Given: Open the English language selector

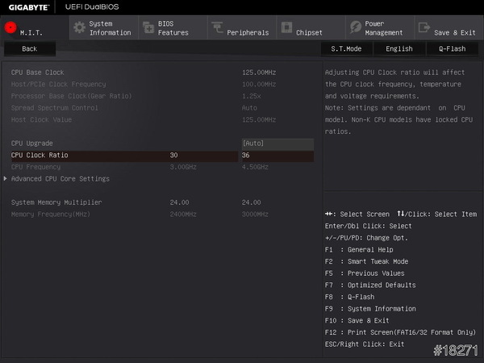Looking at the screenshot, I should 398,48.
